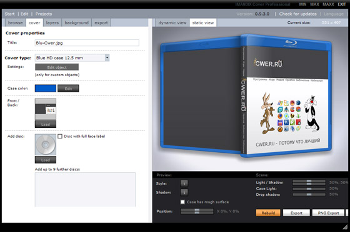Click the PNG Export button
Image resolution: width=350 pixels, height=232 pixels.
click(328, 213)
